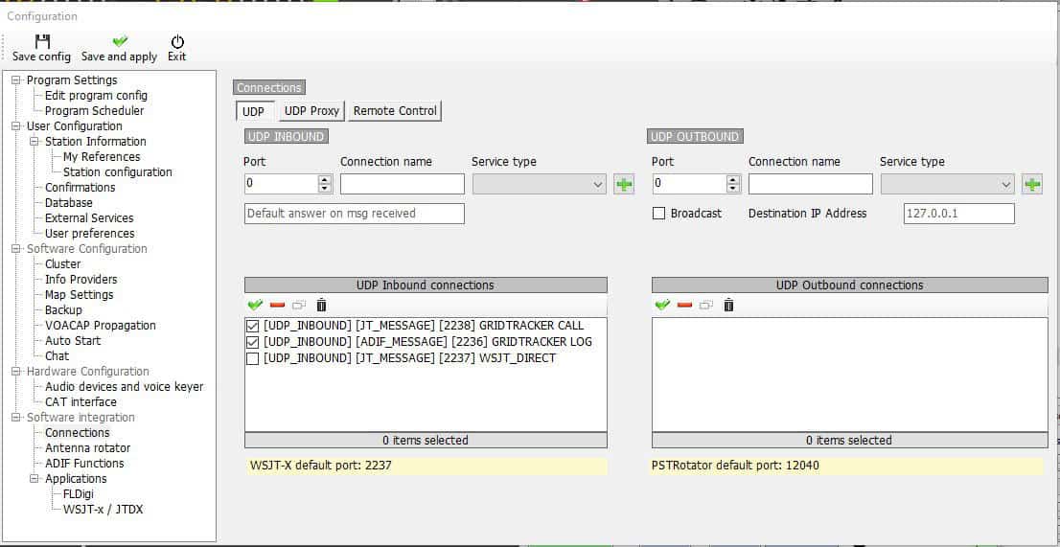The height and width of the screenshot is (547, 1060).
Task: Enable the WSJT_DIRECT inbound connection checkbox
Action: 253,358
